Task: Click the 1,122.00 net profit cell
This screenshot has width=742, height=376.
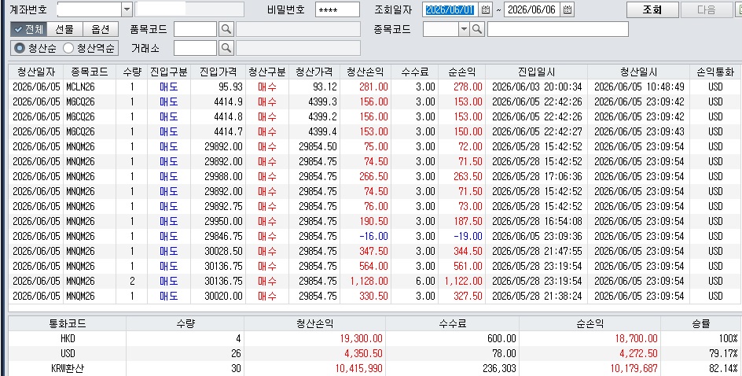Action: click(462, 282)
